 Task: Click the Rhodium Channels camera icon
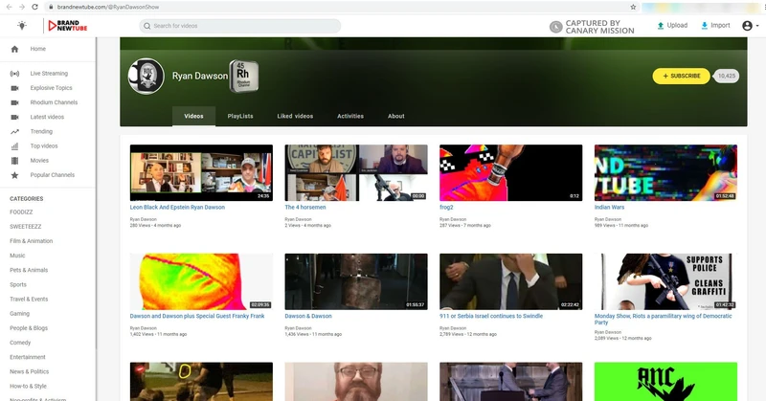(x=14, y=102)
